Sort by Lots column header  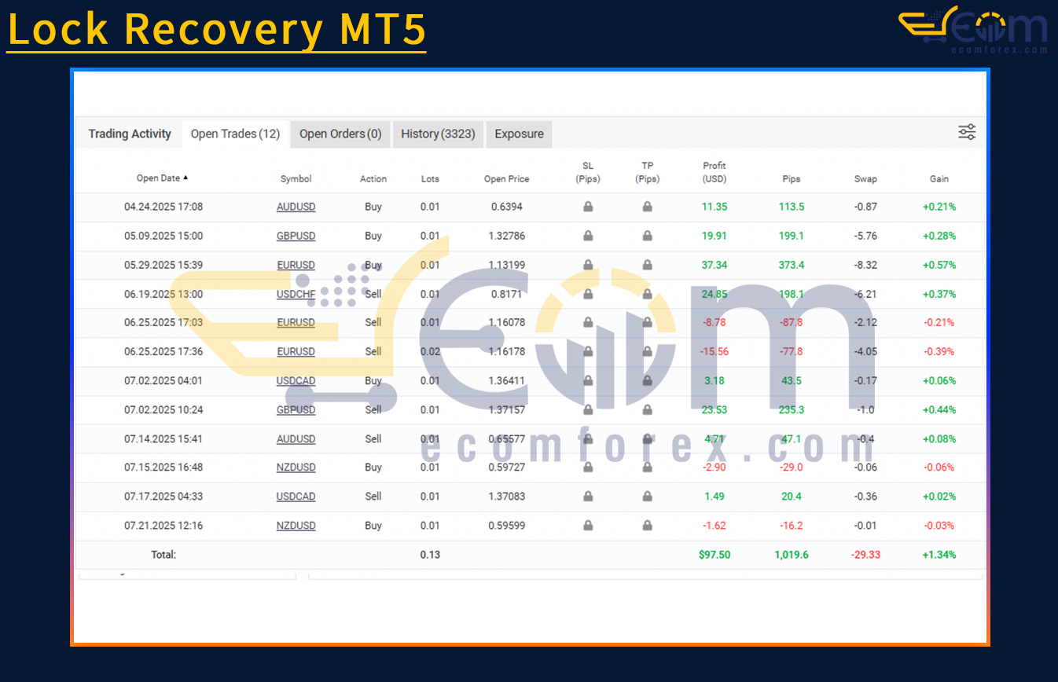point(430,179)
